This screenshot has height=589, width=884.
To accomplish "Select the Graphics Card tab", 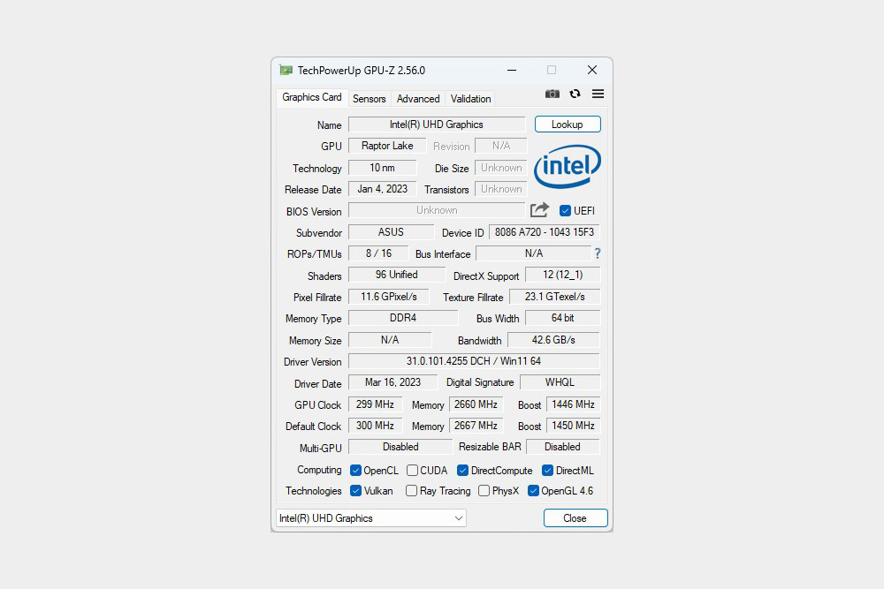I will [312, 97].
